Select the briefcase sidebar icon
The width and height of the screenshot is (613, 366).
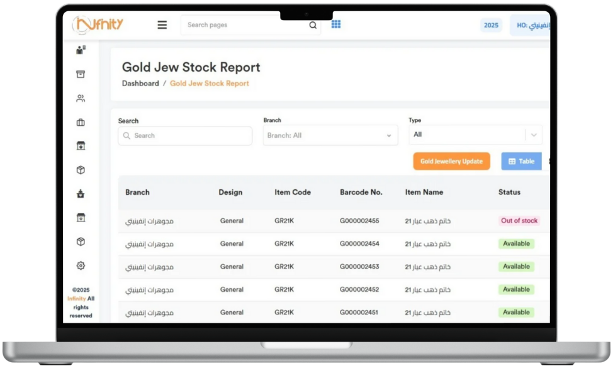coord(81,122)
